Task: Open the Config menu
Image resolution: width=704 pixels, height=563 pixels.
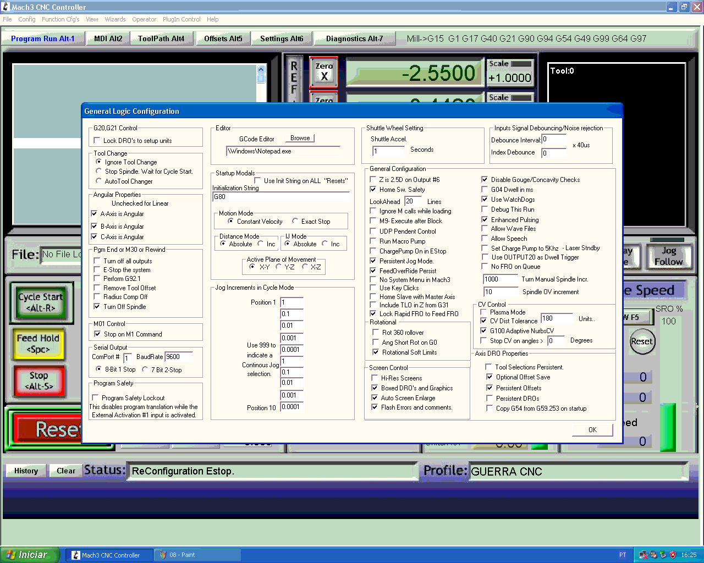Action: point(27,19)
